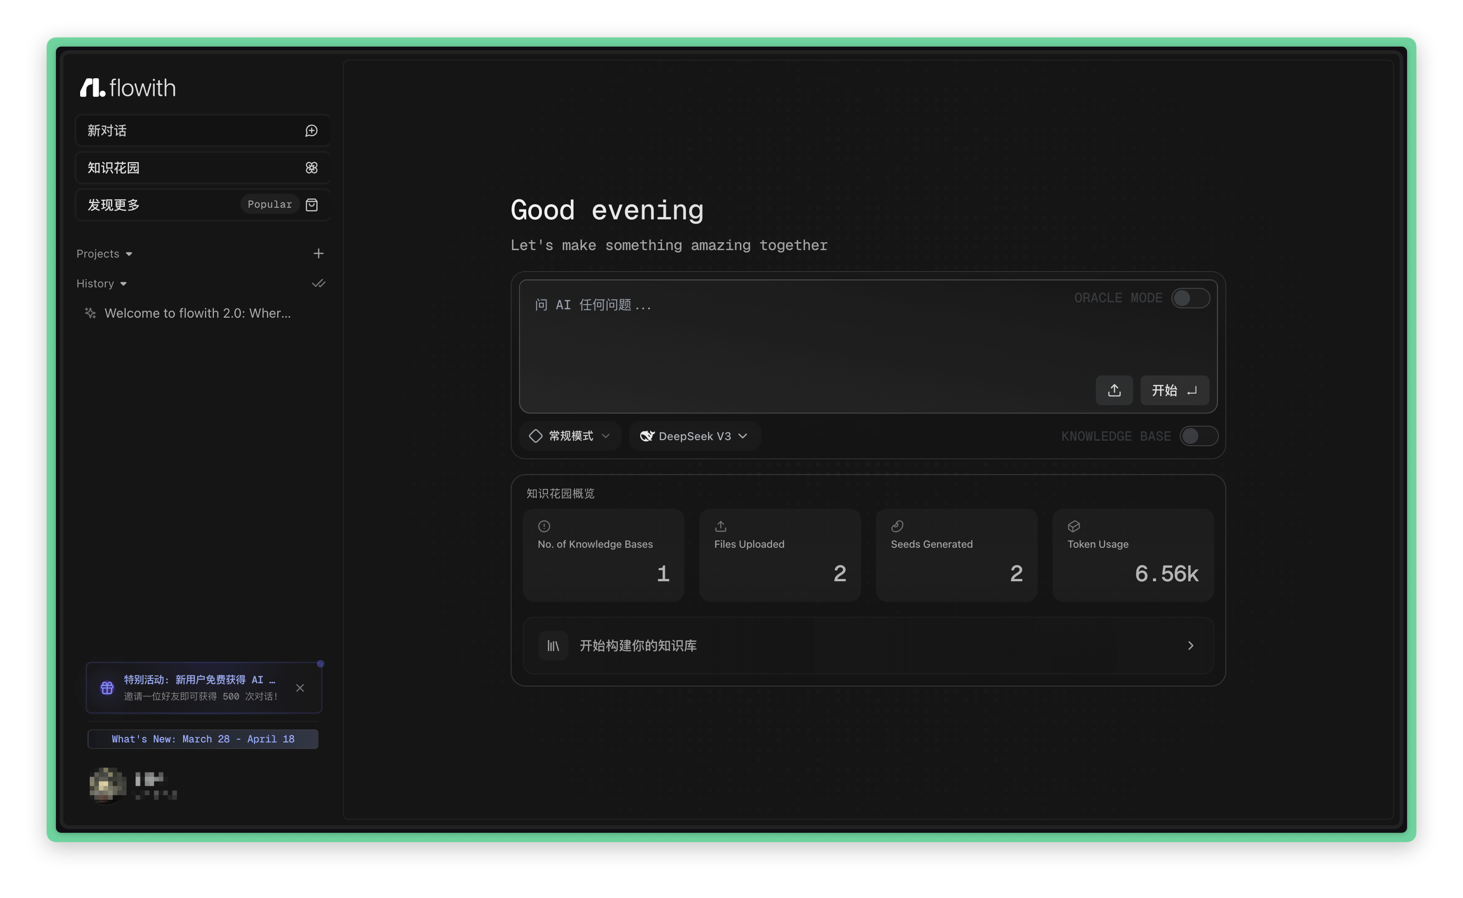Turn on the Knowledge Base toggle

point(1198,436)
